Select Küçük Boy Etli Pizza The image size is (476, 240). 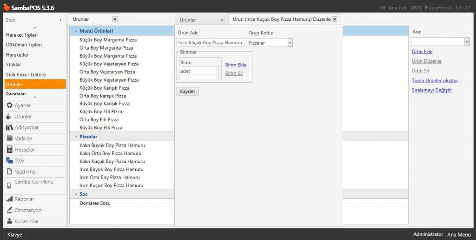[x=101, y=111]
